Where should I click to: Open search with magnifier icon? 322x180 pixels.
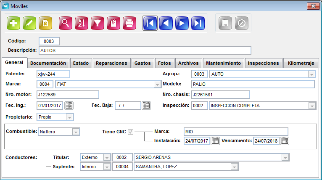coord(66,23)
